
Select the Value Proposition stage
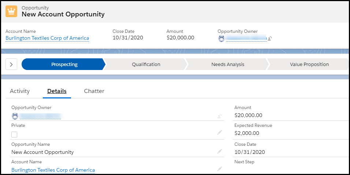pyautogui.click(x=309, y=64)
